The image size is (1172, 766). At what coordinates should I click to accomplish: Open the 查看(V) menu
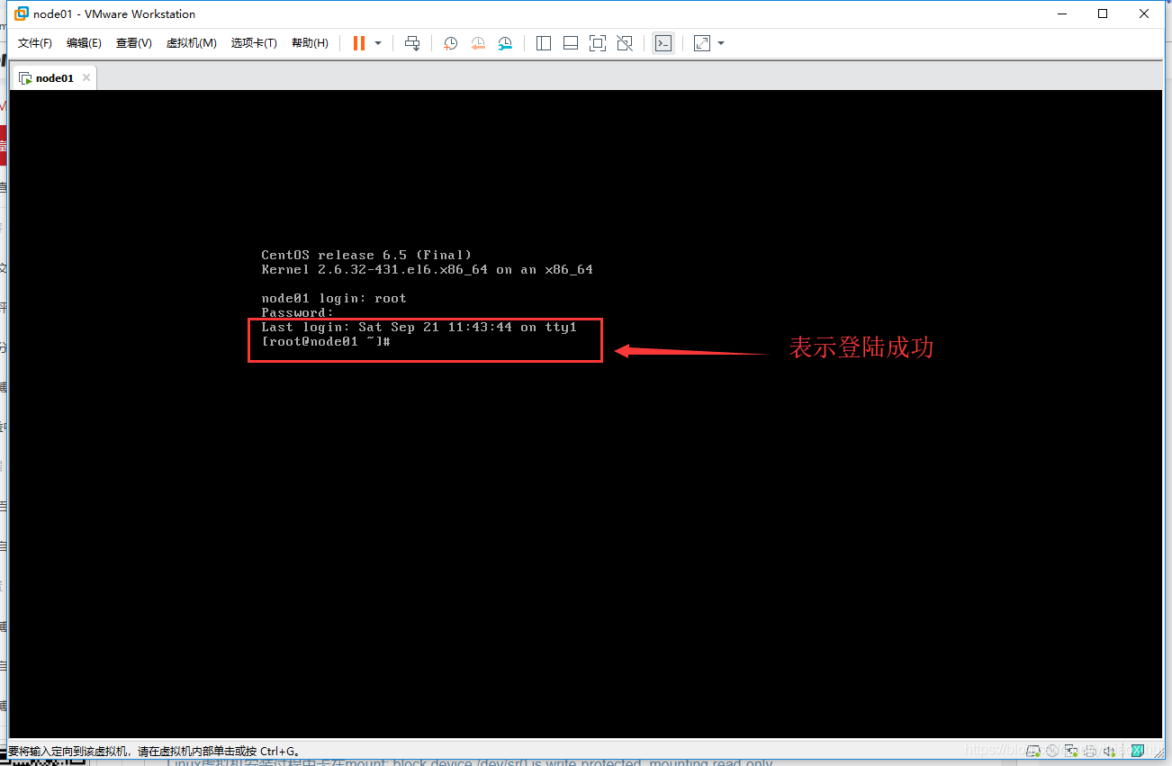[x=133, y=43]
